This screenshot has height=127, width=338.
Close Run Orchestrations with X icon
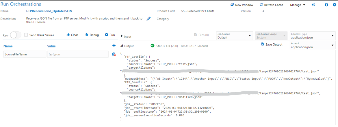click(334, 5)
